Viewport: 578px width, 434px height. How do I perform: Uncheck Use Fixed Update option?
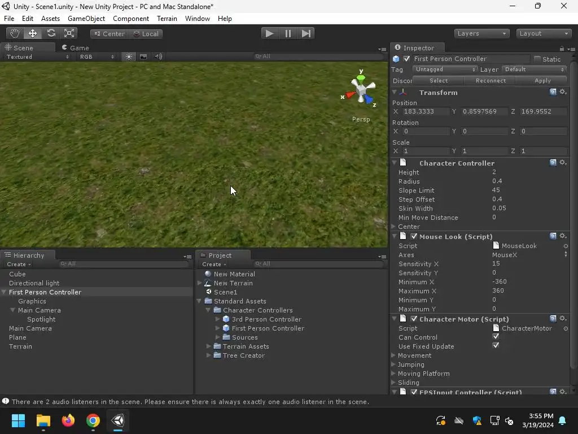coord(496,345)
